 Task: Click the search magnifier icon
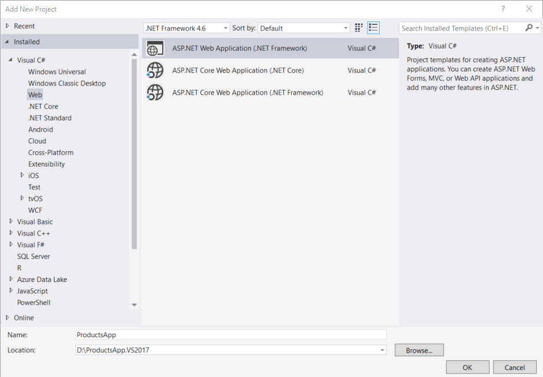529,28
